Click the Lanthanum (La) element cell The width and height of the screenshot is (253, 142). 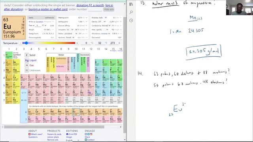pyautogui.click(x=31, y=112)
